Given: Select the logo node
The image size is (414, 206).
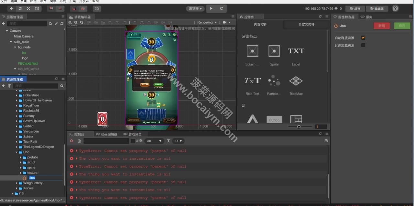Looking at the screenshot, I should (x=25, y=58).
